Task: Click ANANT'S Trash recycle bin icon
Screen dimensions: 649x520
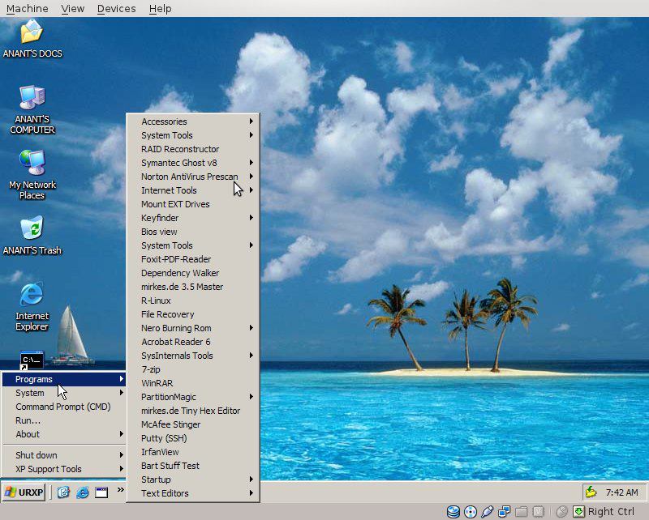Action: [x=32, y=229]
